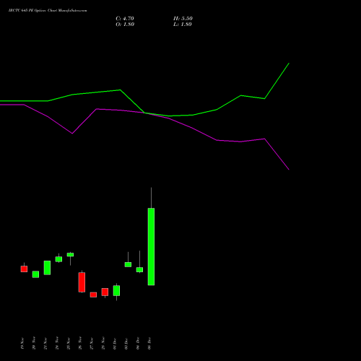Click the open value "O: 1.80"

pos(125,25)
